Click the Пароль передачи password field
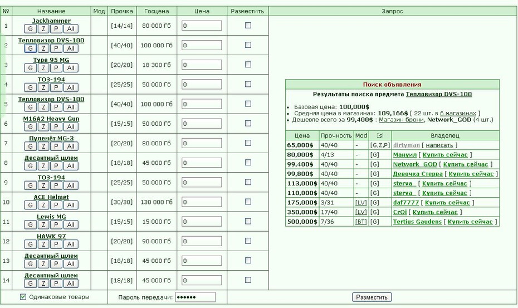The width and height of the screenshot is (518, 308). 196,297
